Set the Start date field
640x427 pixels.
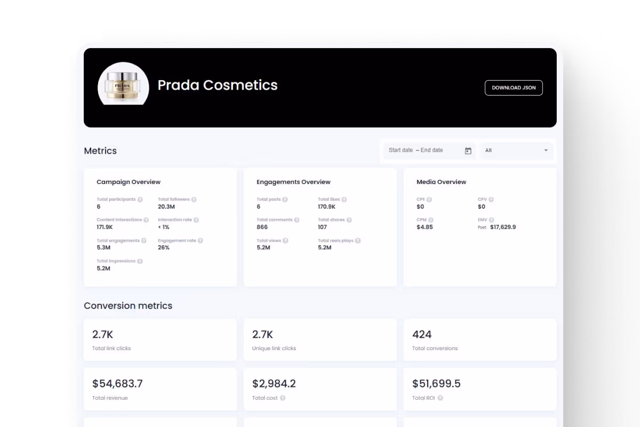click(401, 151)
